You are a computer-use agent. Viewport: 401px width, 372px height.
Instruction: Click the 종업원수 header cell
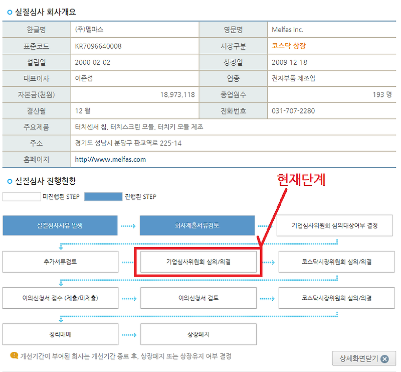(x=233, y=94)
